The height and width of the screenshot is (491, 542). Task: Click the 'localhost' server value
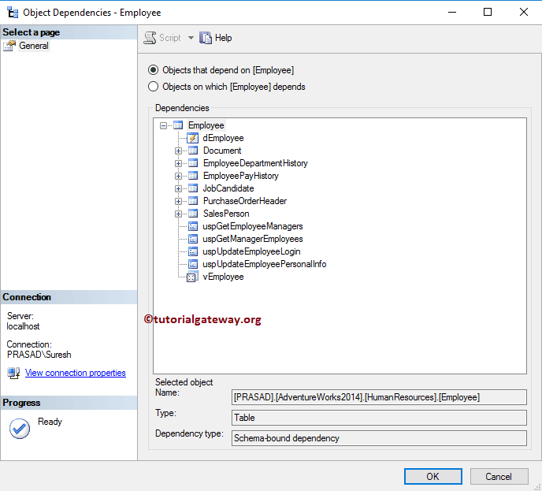(x=23, y=326)
